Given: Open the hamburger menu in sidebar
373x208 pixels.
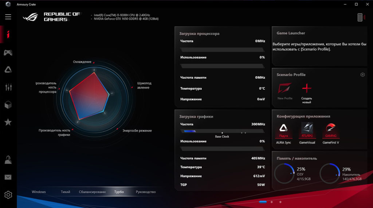Looking at the screenshot, I should tap(8, 17).
